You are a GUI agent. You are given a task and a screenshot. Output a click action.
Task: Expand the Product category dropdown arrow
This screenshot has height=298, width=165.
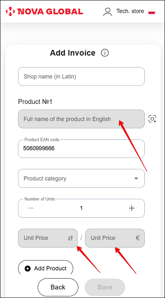pyautogui.click(x=136, y=178)
